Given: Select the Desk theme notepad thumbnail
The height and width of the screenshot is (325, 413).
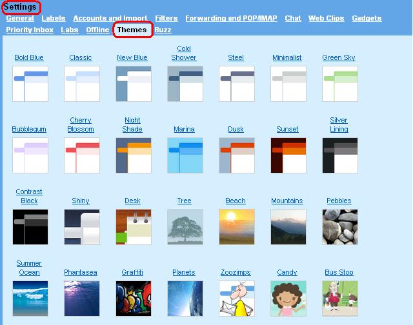Looking at the screenshot, I should coord(134,227).
